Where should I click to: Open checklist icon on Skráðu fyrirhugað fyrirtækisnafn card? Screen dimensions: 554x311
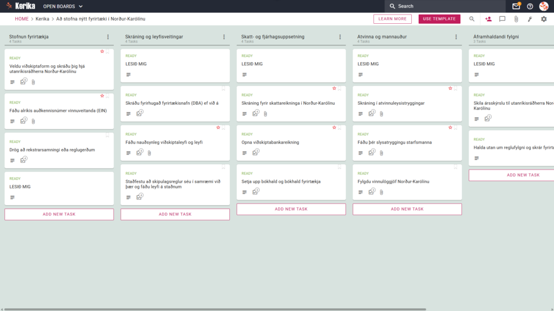[140, 113]
